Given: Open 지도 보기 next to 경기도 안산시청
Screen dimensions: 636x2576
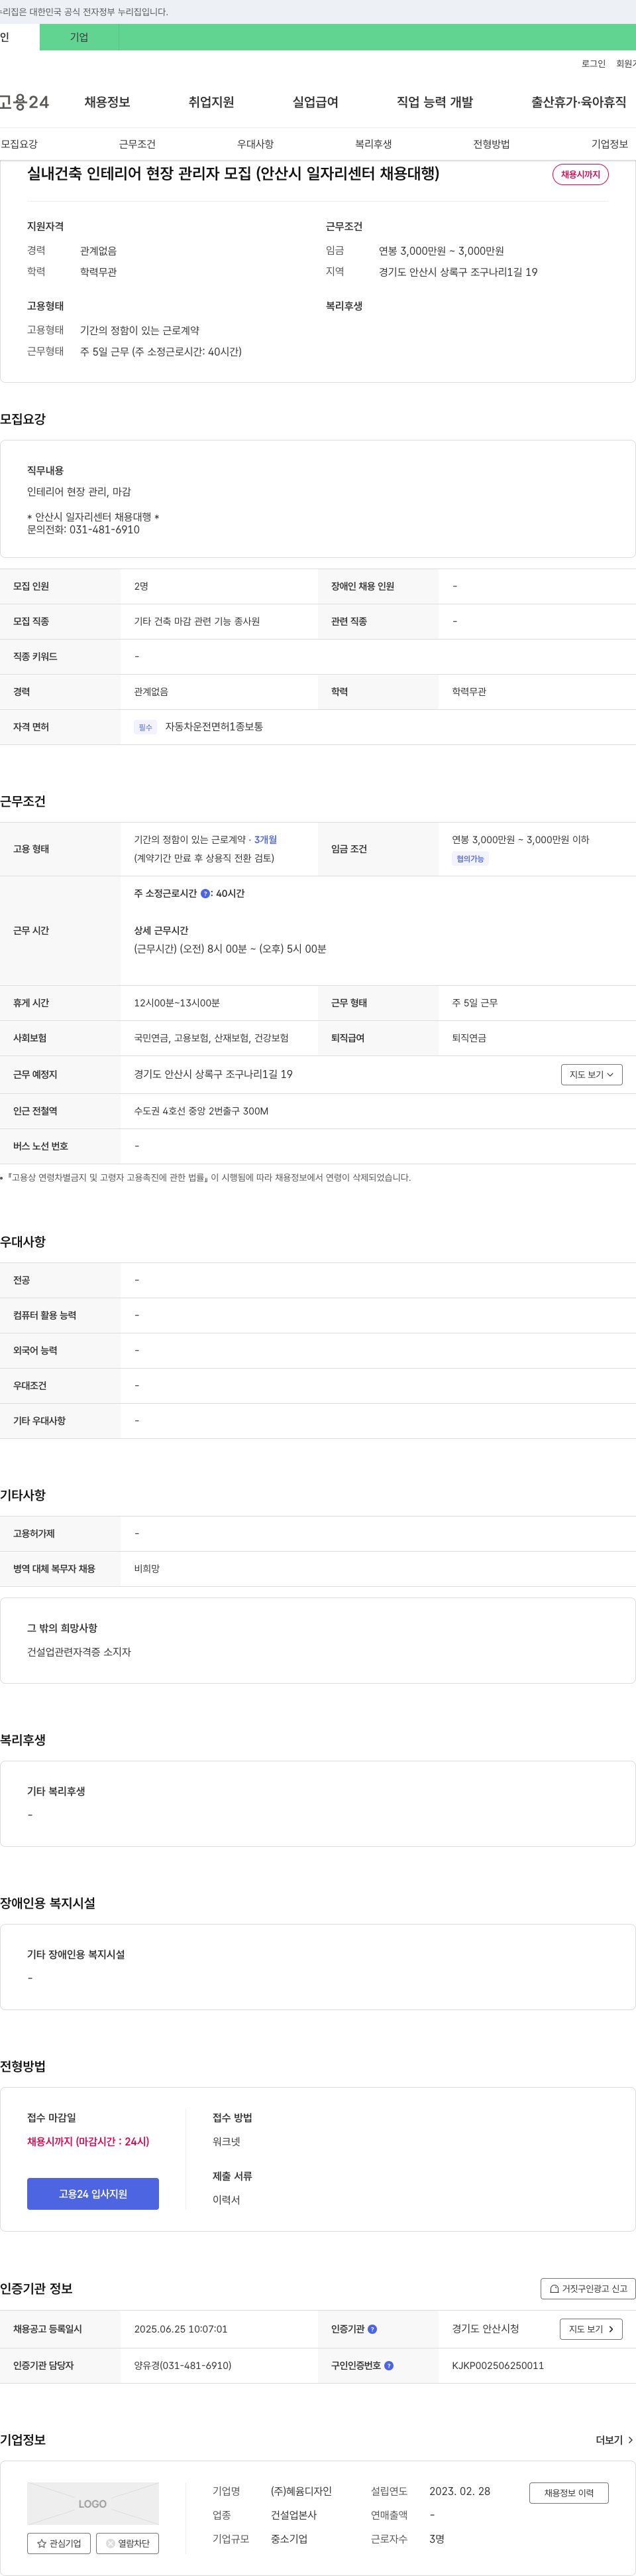Looking at the screenshot, I should click(x=591, y=2329).
